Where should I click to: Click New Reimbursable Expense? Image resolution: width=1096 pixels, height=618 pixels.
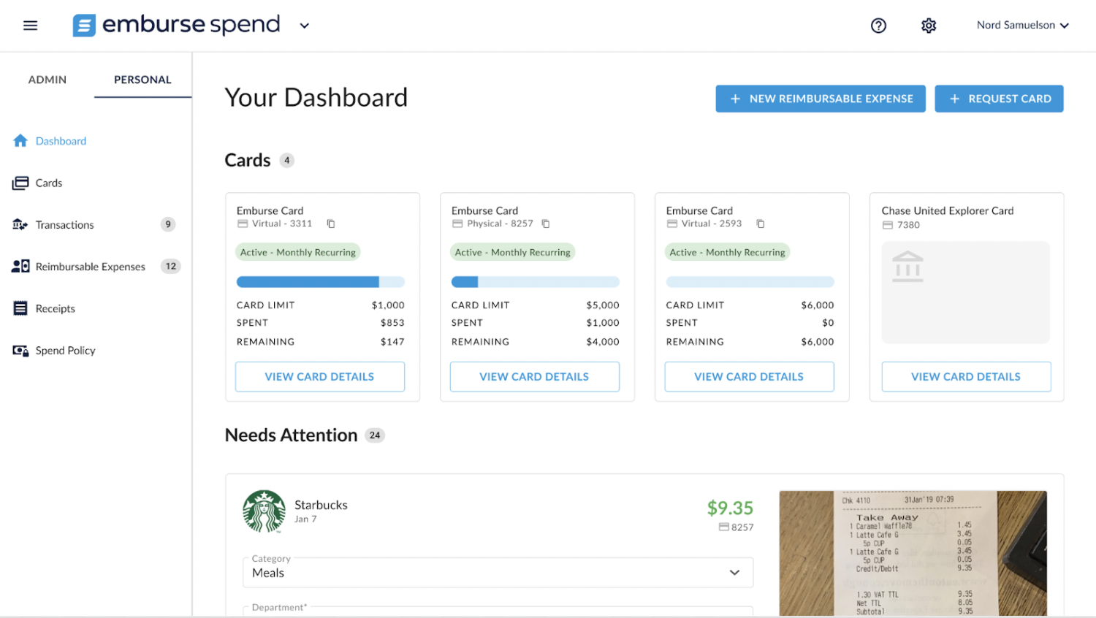820,98
